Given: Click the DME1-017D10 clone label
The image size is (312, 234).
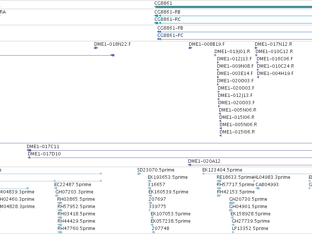Looking at the screenshot, I should tap(44, 154).
